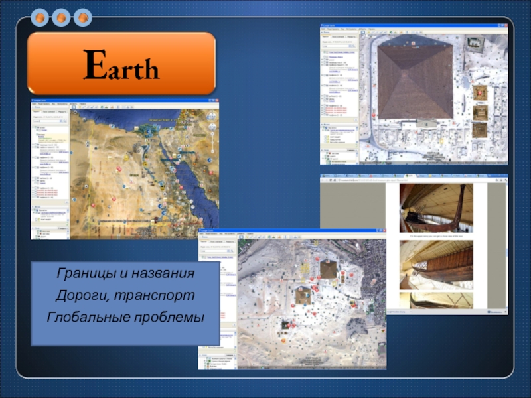Collapse the Слои panel in pyramid close-up window
Image resolution: width=531 pixels, height=398 pixels.
322,151
